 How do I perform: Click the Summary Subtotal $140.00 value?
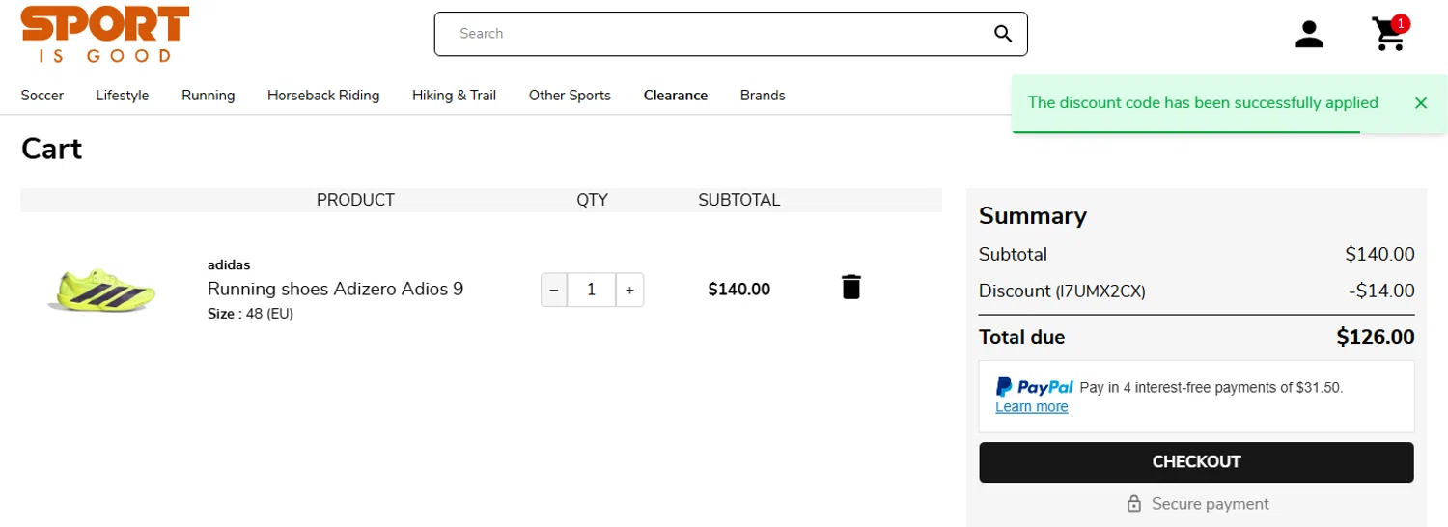click(x=1379, y=255)
